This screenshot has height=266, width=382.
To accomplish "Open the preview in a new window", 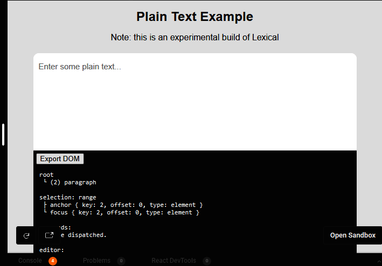I will pyautogui.click(x=49, y=235).
